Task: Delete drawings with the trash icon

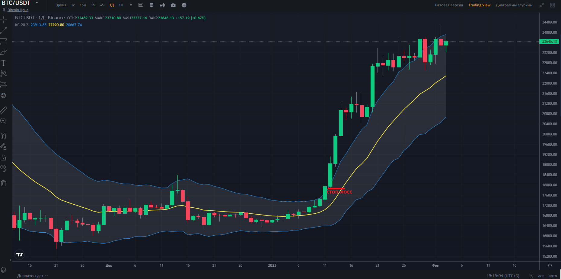Action: click(3, 183)
